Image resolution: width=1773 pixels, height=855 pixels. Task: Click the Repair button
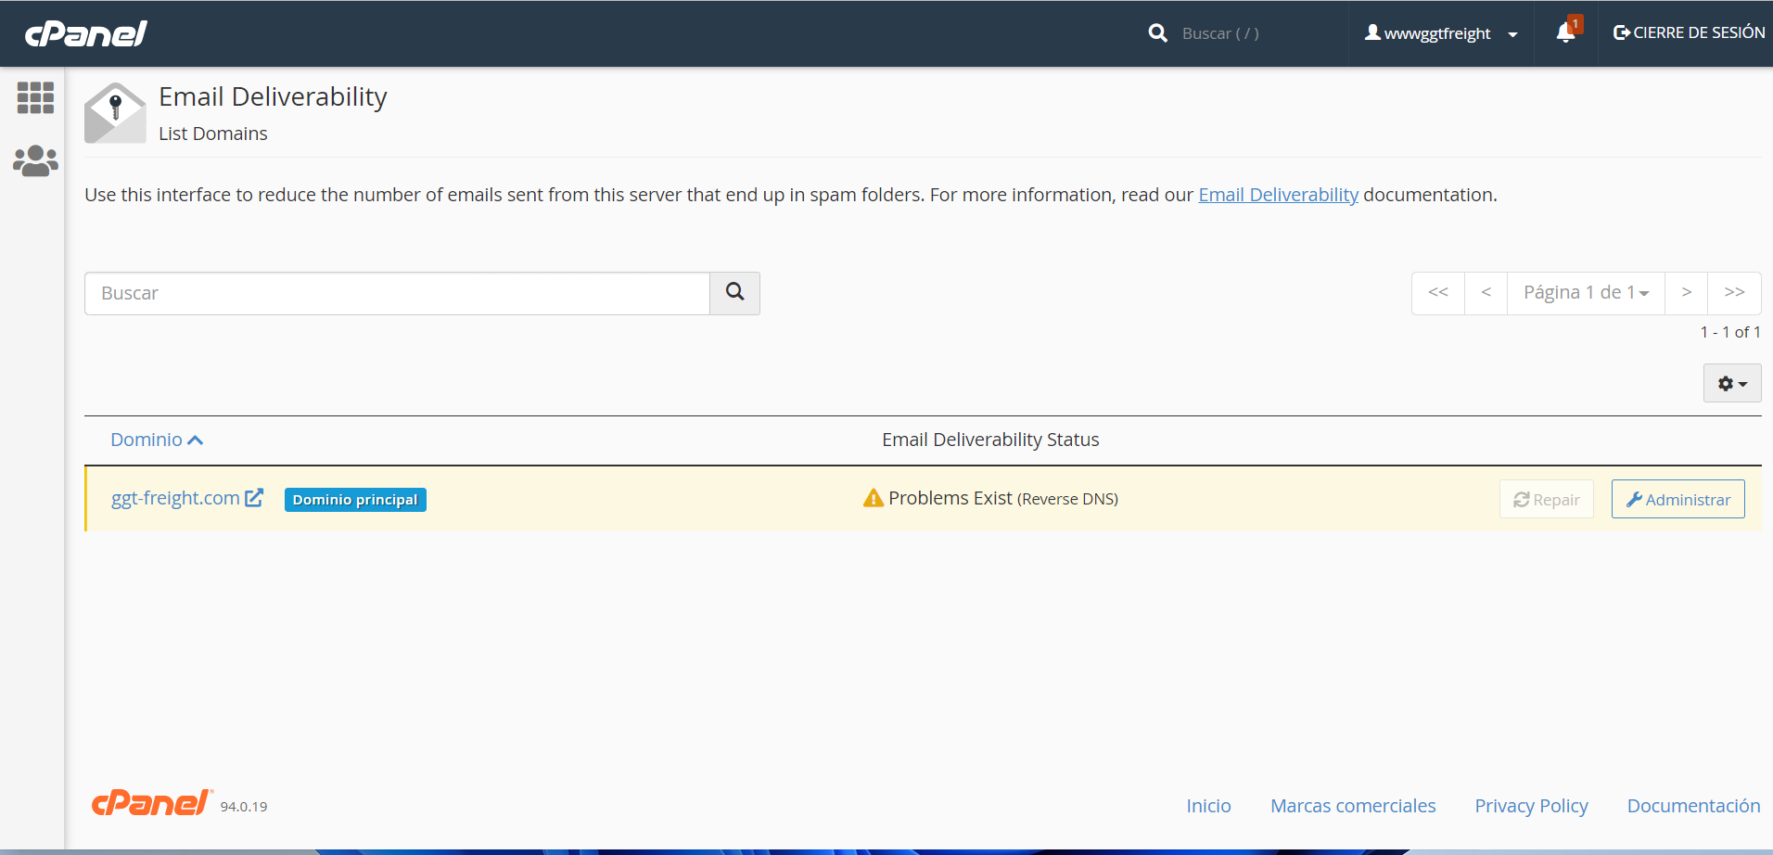click(1546, 500)
